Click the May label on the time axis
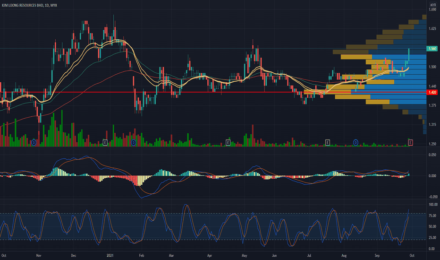 244,255
